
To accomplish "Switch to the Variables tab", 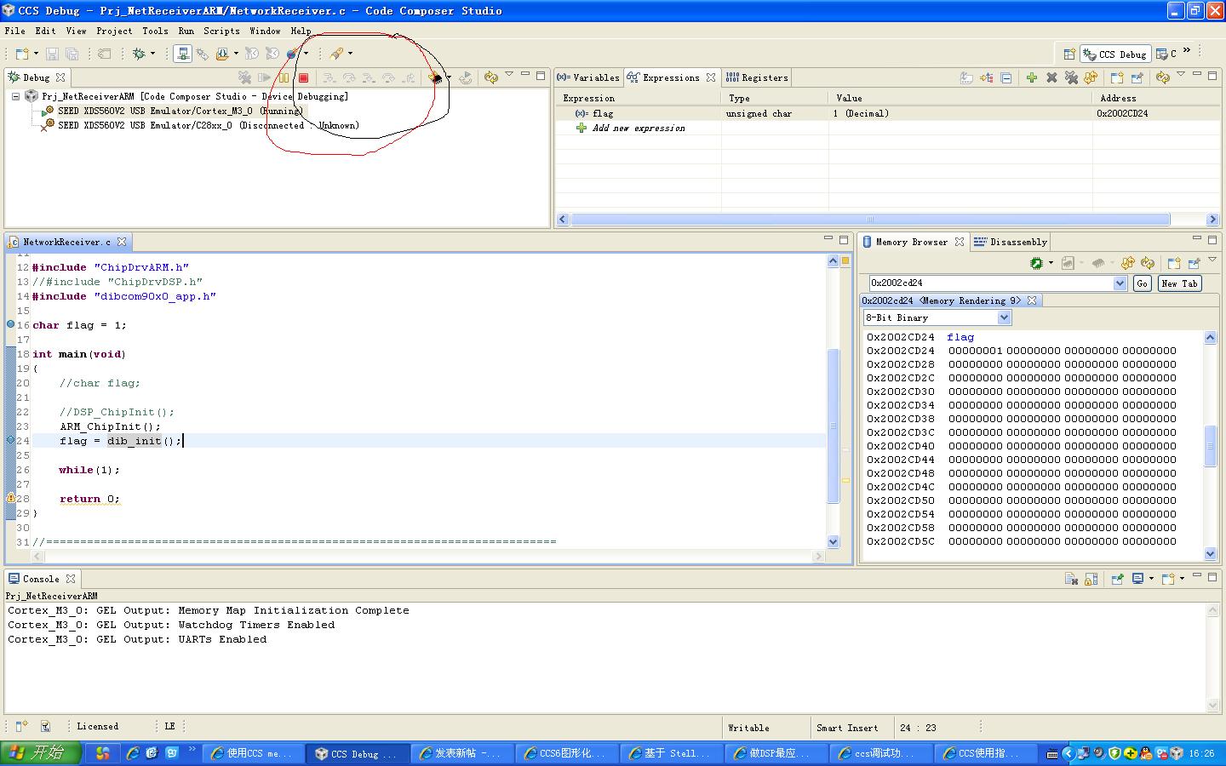I will 588,77.
